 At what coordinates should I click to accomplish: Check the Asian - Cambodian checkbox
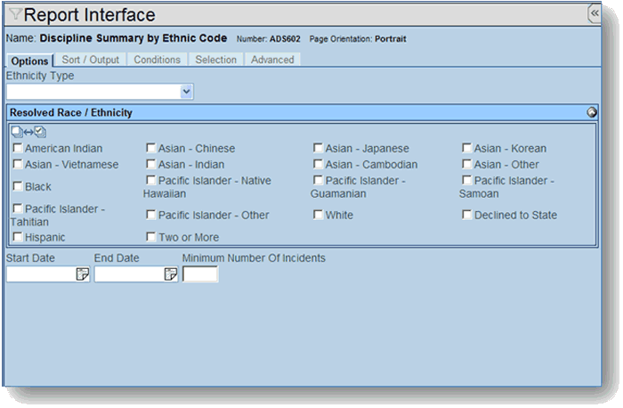point(318,164)
